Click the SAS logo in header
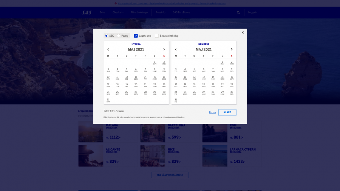Image resolution: width=340 pixels, height=191 pixels. [x=87, y=12]
